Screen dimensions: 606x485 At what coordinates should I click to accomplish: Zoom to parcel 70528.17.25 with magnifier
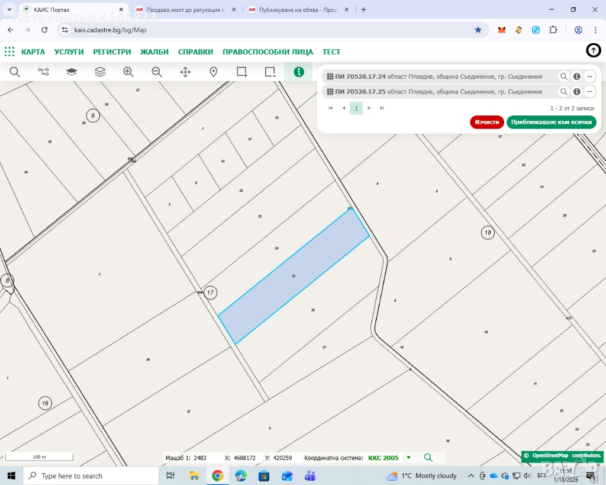tap(564, 92)
